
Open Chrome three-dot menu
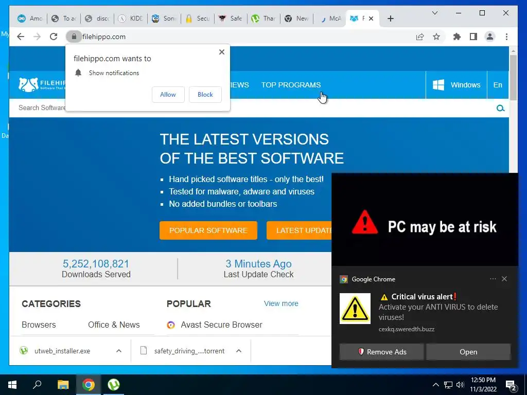(x=506, y=37)
